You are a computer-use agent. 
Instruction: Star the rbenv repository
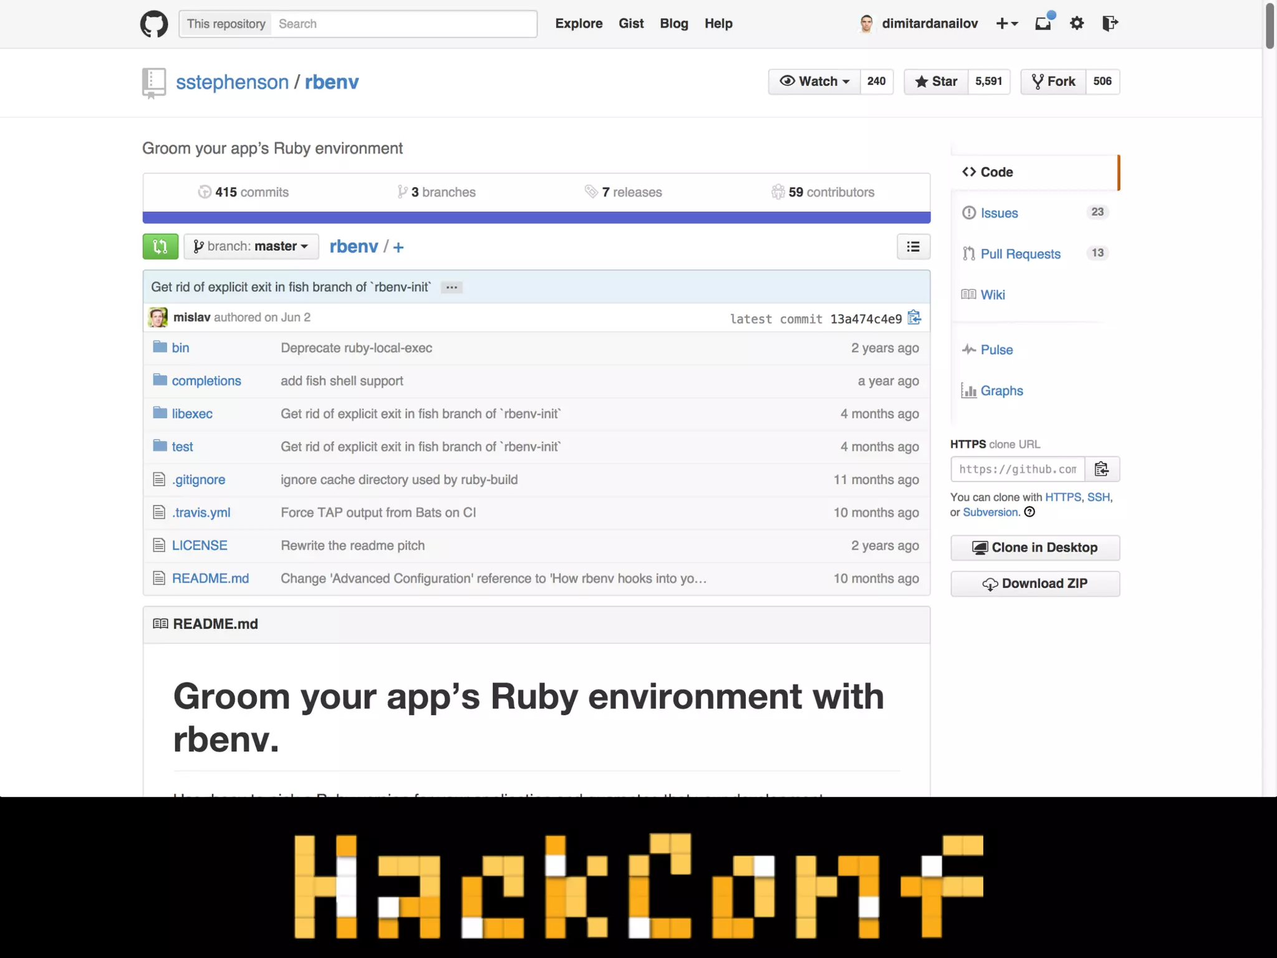click(x=936, y=82)
